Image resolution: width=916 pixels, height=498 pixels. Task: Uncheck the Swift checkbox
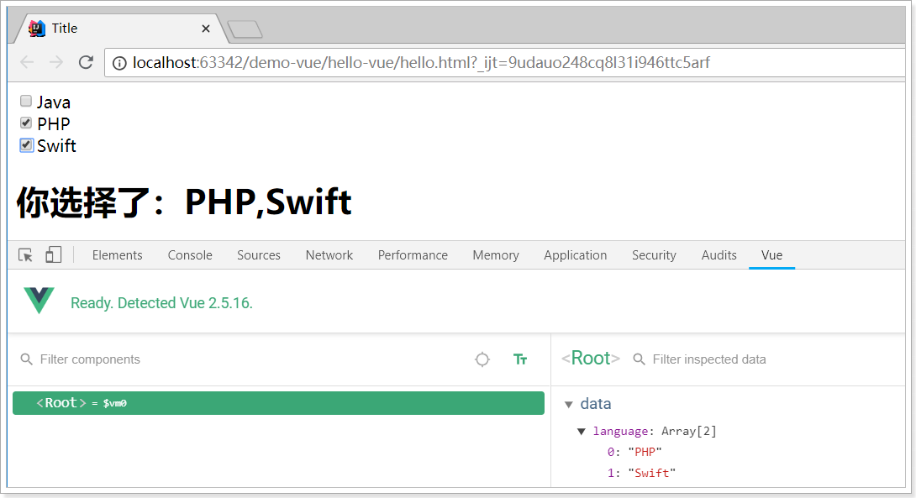click(x=26, y=145)
